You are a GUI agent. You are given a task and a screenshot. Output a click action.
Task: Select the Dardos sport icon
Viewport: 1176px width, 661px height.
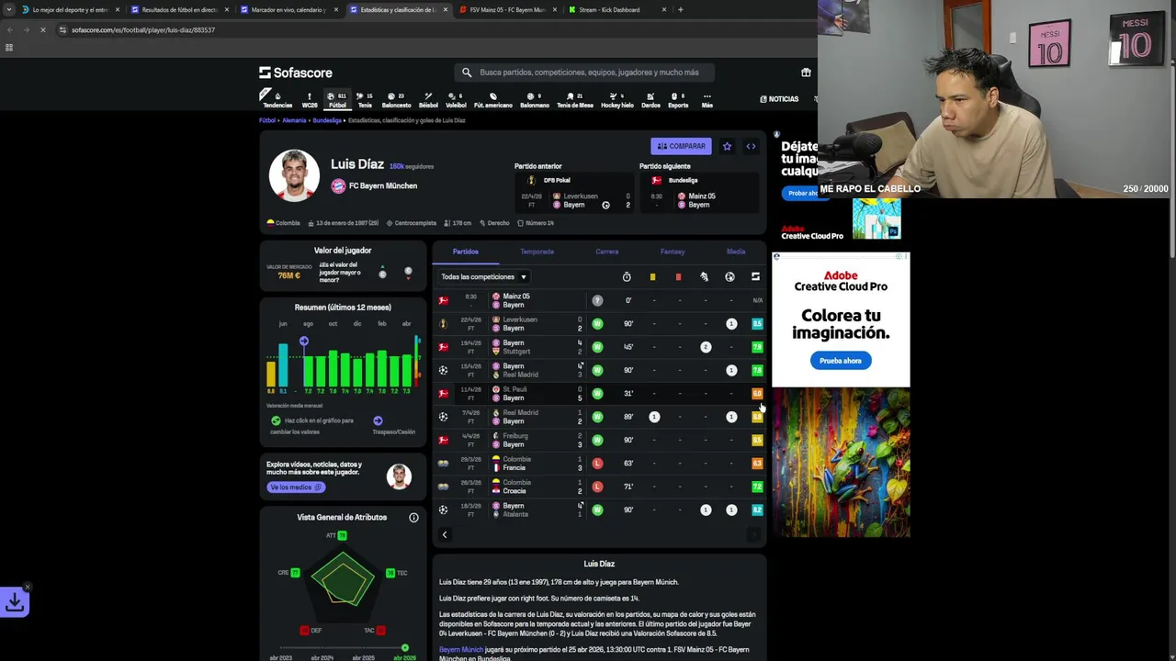650,99
